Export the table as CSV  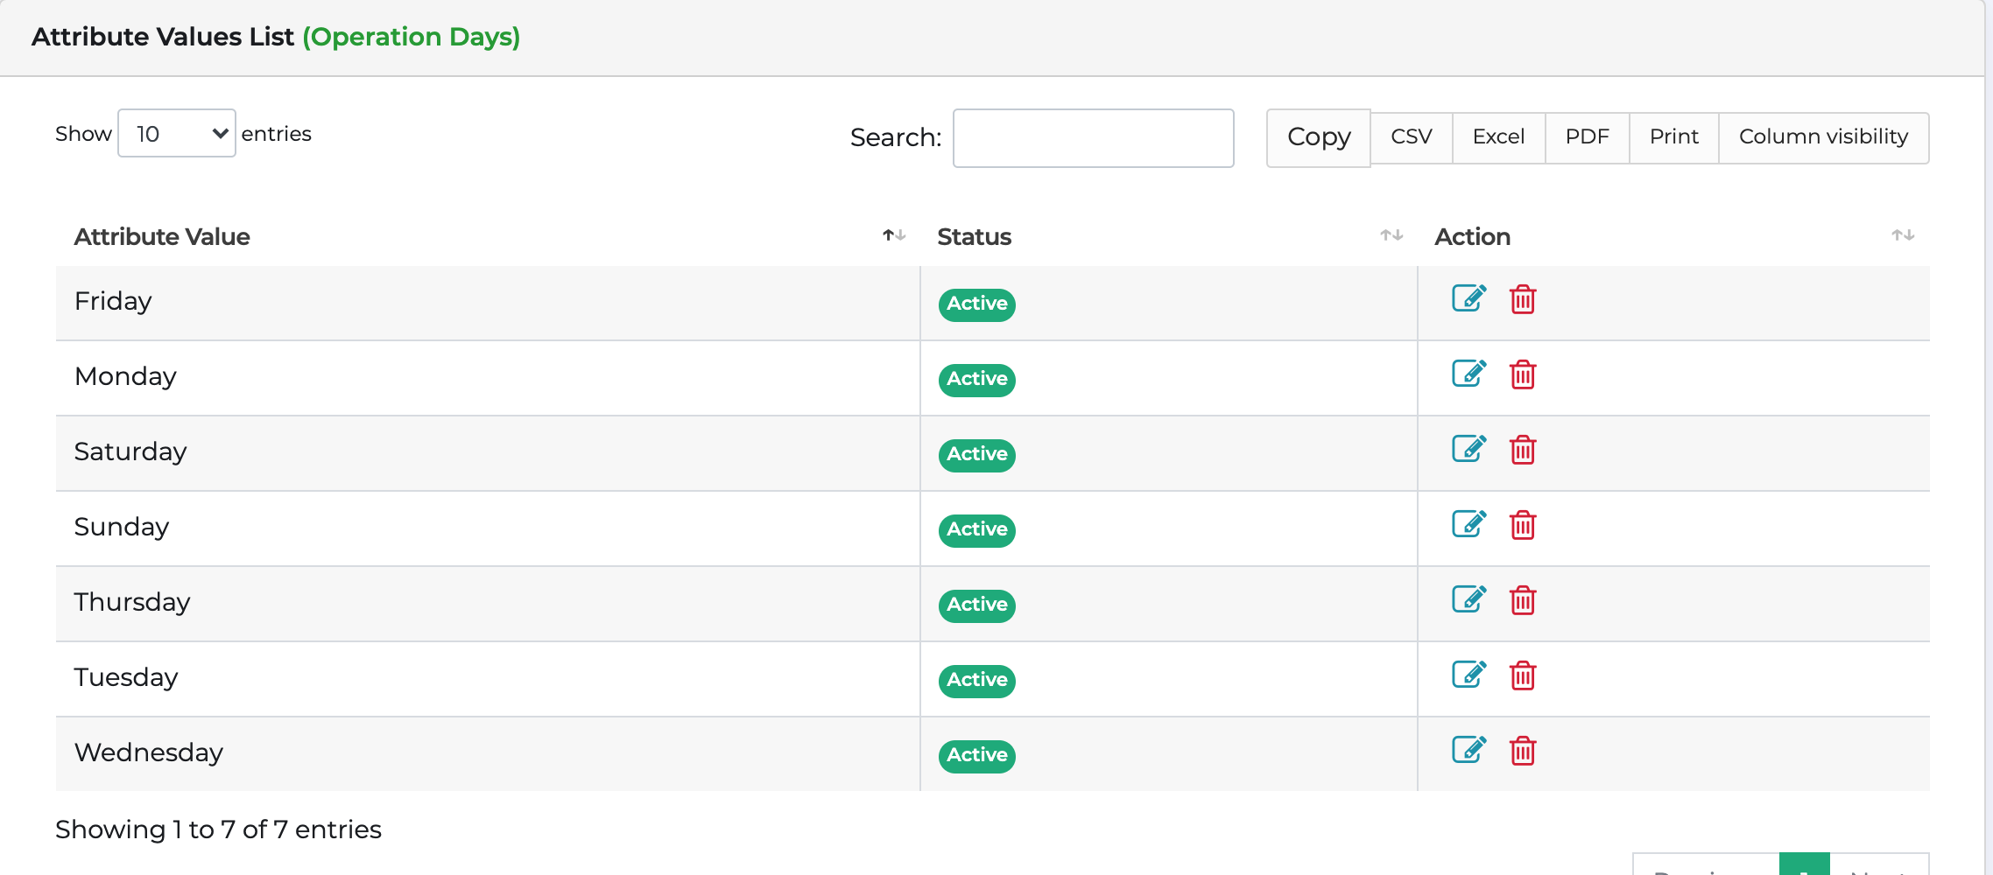pos(1410,136)
